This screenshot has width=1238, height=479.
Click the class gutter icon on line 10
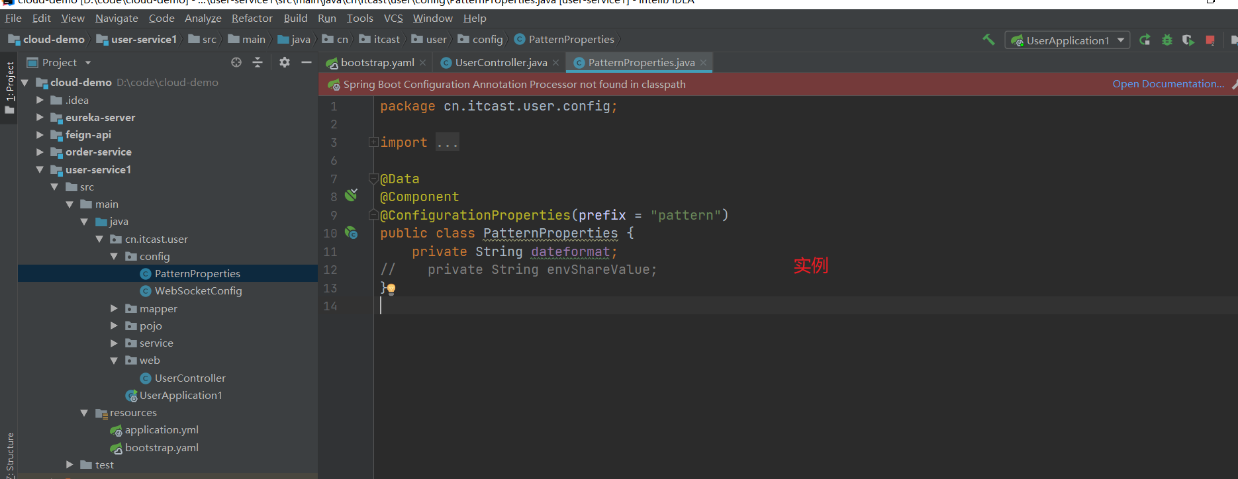point(351,233)
